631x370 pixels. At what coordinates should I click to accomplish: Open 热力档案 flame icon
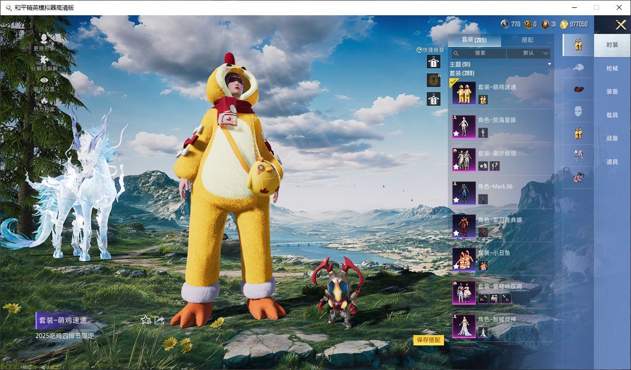pos(44,101)
